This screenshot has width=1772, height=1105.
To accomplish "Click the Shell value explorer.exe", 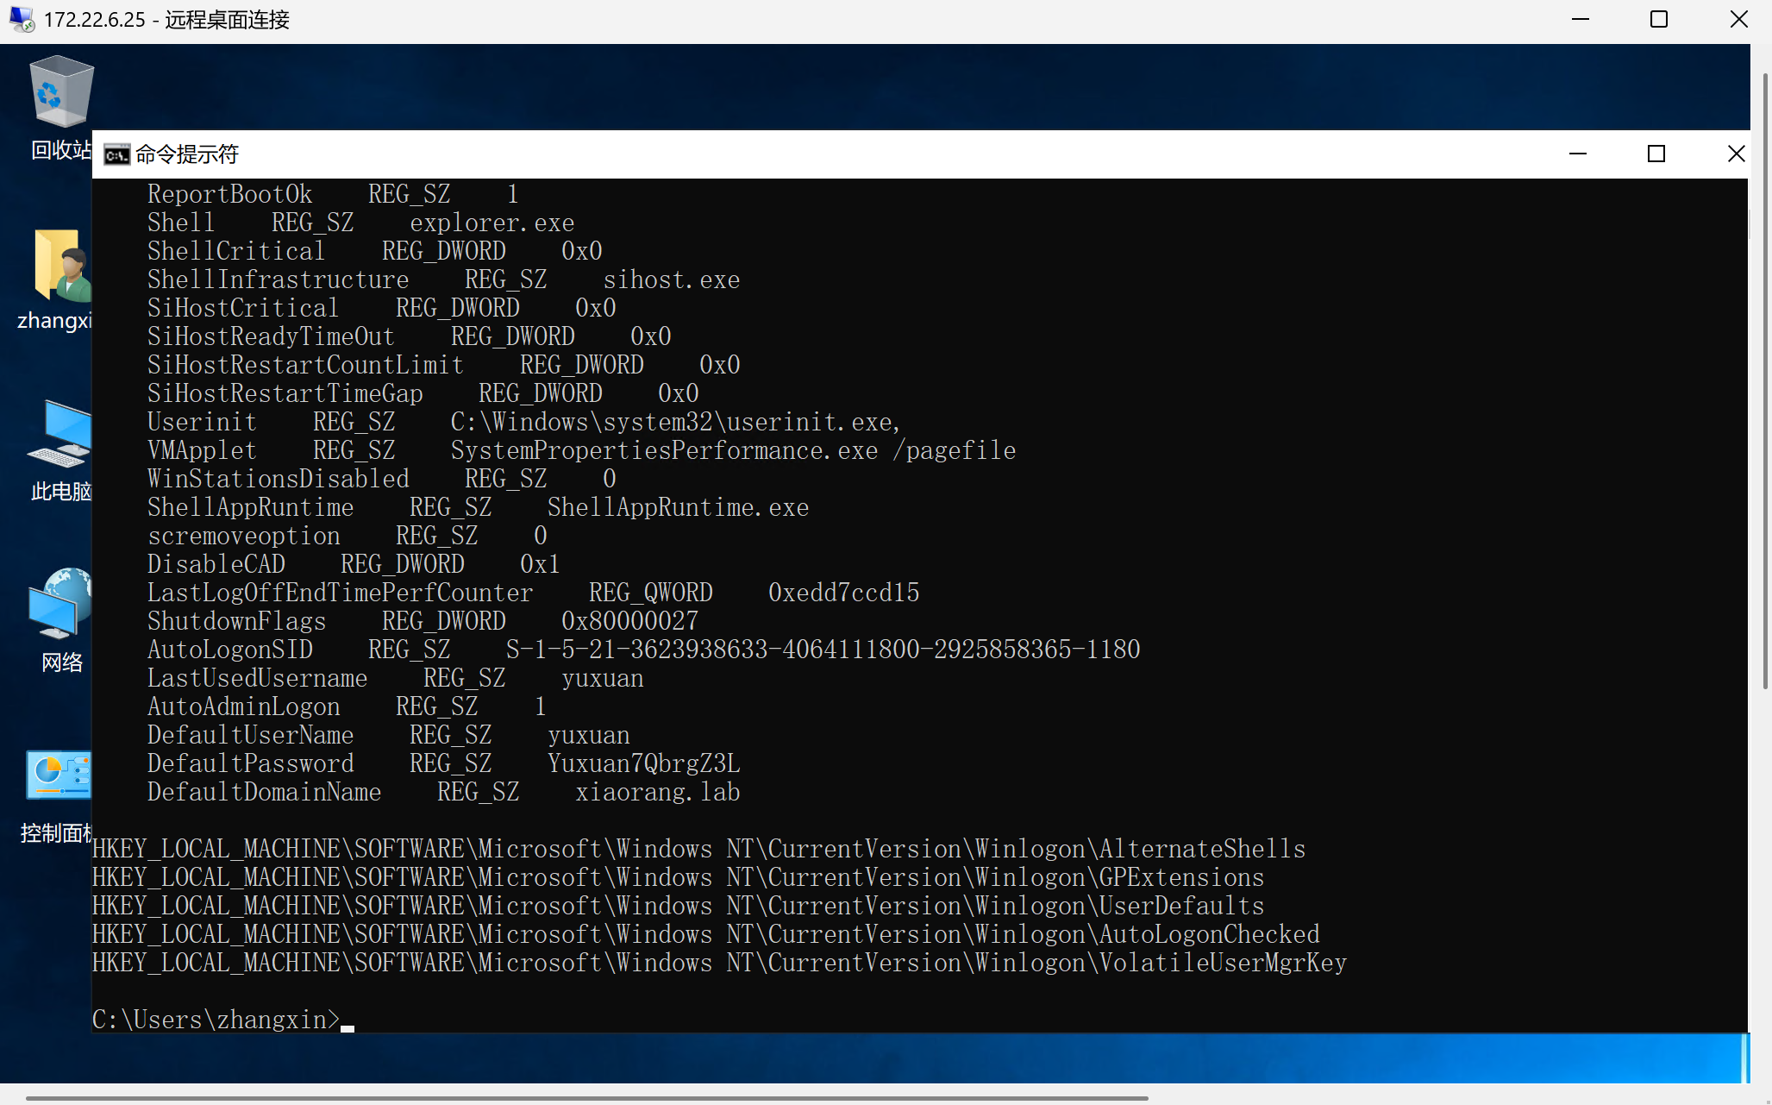I will click(492, 223).
